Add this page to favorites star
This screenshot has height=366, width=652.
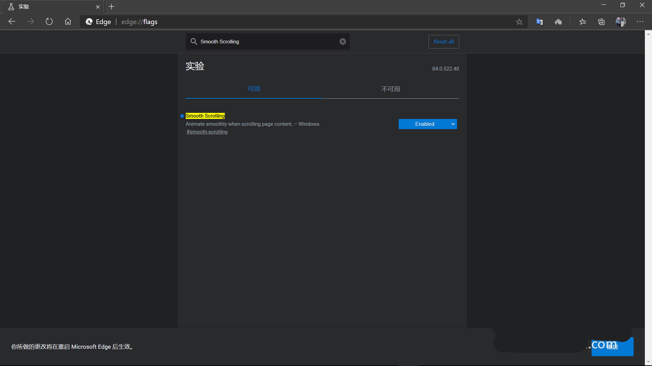coord(519,22)
